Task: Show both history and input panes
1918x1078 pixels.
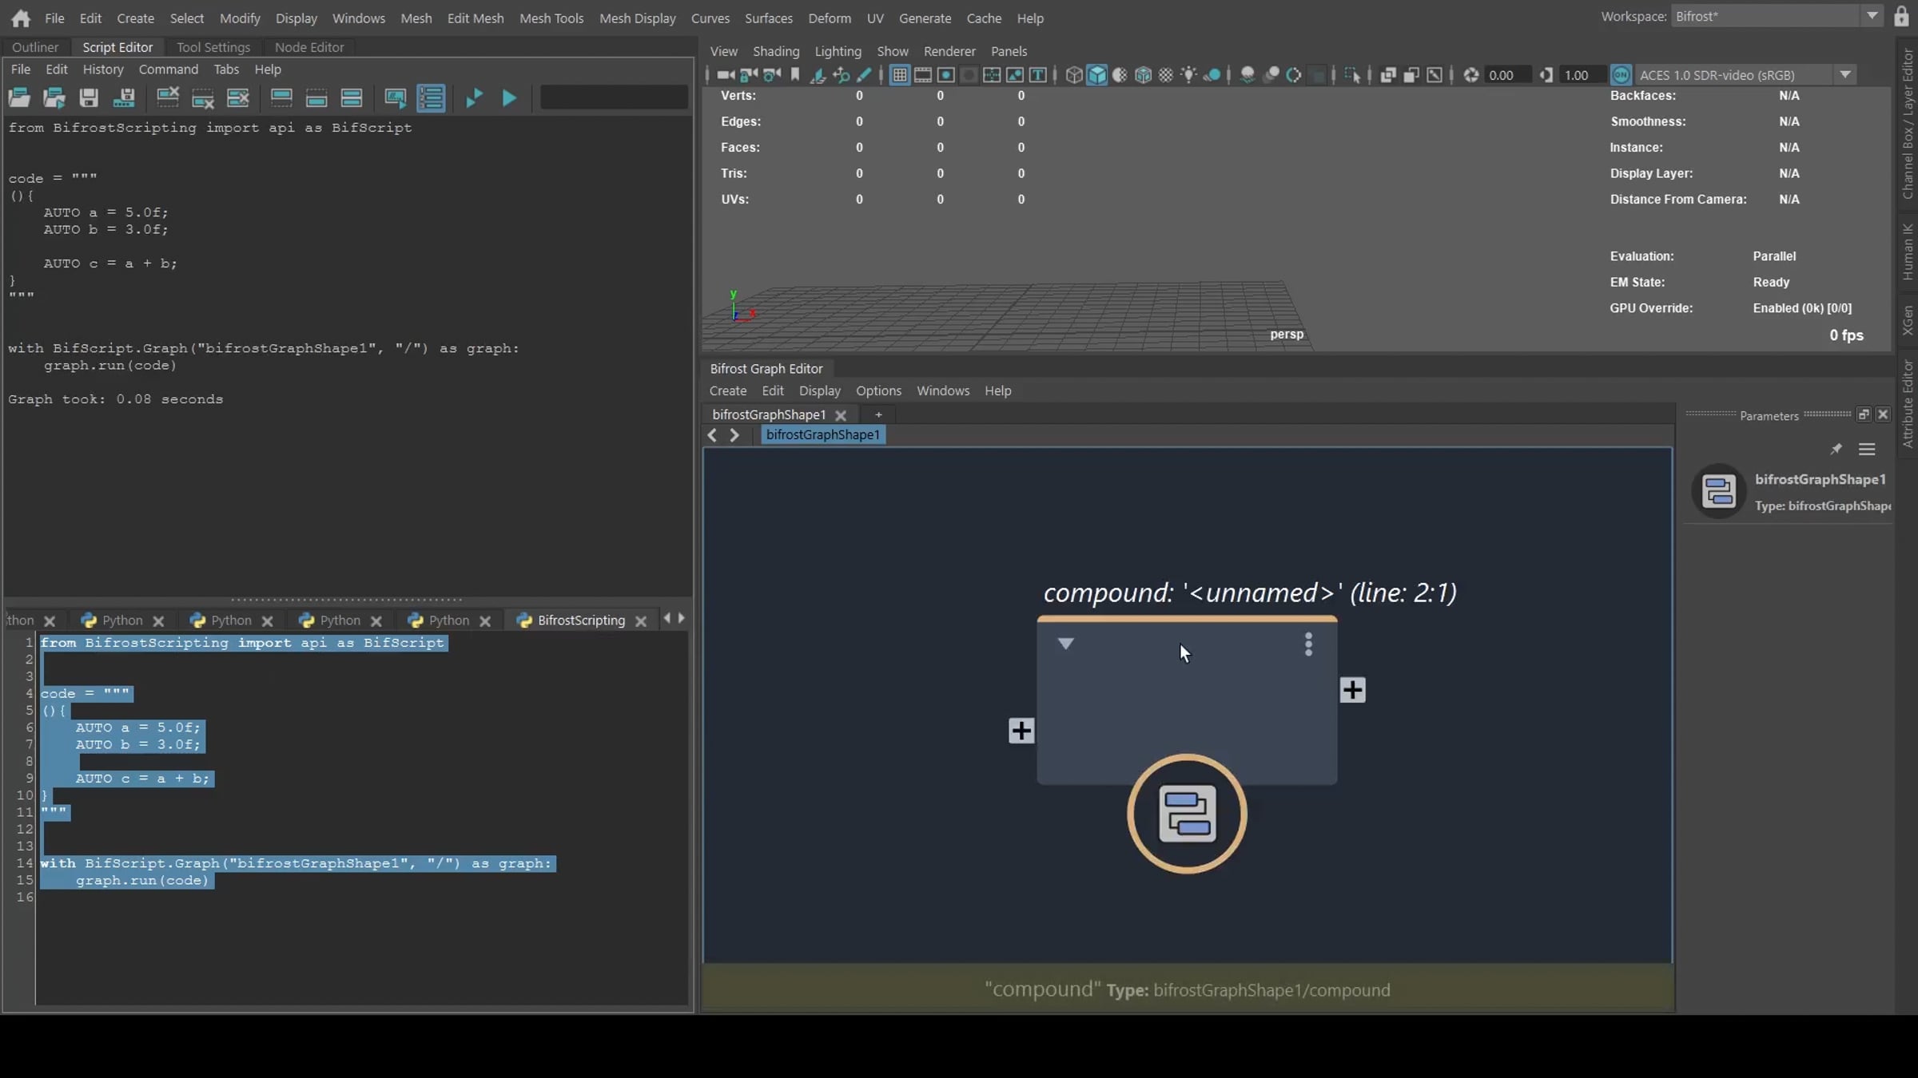Action: (x=352, y=98)
